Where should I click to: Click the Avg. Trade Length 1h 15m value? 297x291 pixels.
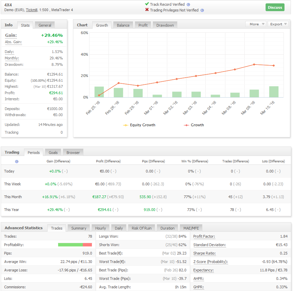coord(181,287)
